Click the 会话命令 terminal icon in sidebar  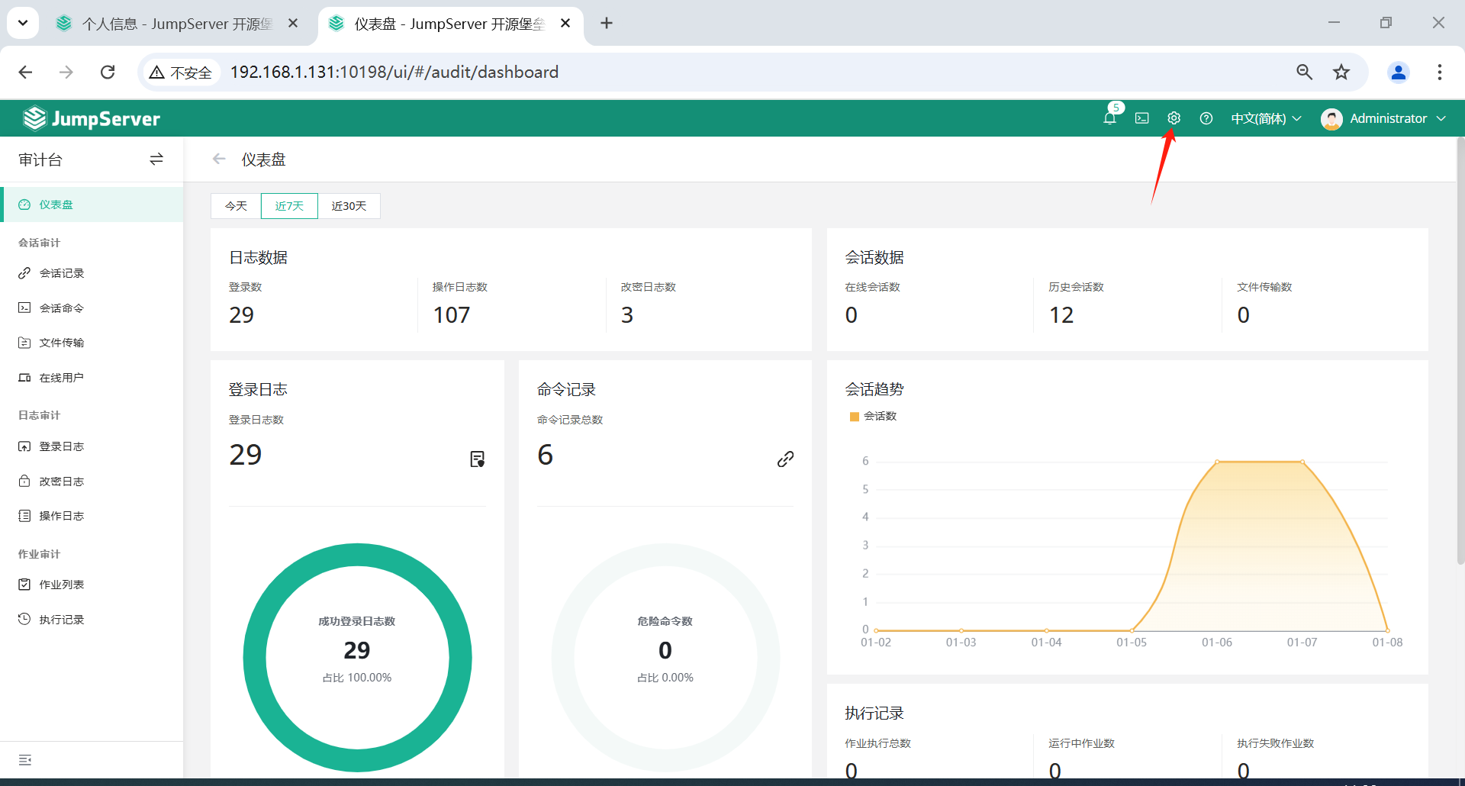[24, 308]
